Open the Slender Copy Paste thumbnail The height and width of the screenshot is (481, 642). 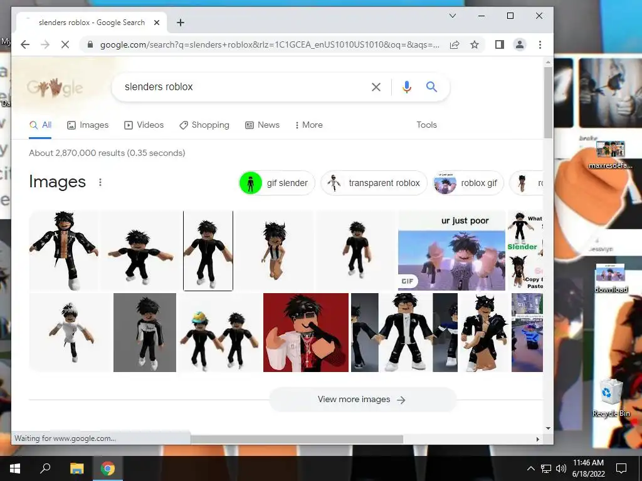click(525, 251)
